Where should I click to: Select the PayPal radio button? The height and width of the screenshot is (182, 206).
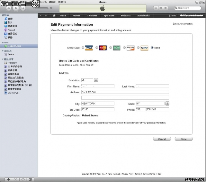(x=138, y=48)
